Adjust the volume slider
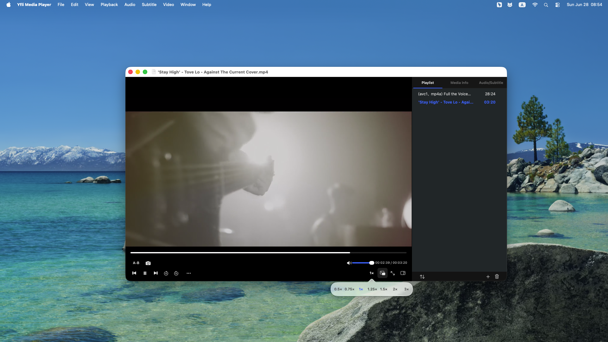Viewport: 608px width, 342px height. coord(363,263)
